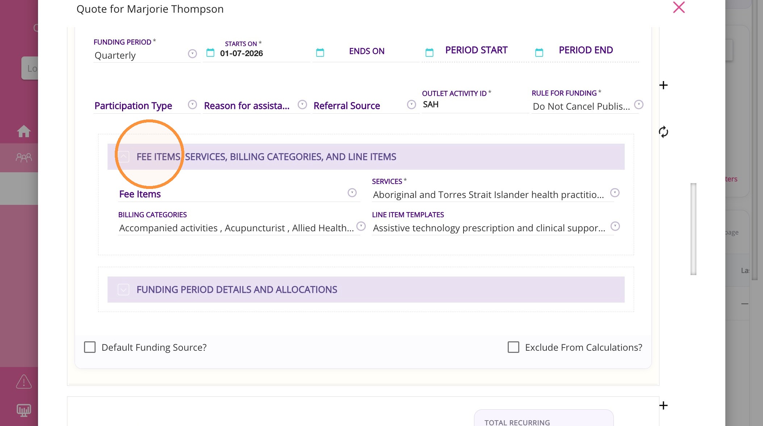Open the Starts On calendar icon
763x426 pixels.
[210, 53]
